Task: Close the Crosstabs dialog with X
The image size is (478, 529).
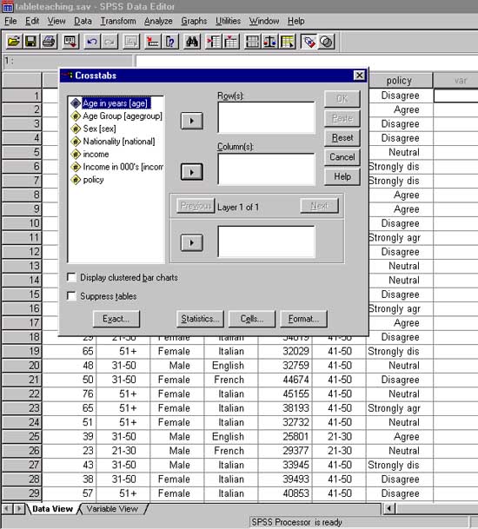Action: pyautogui.click(x=360, y=76)
